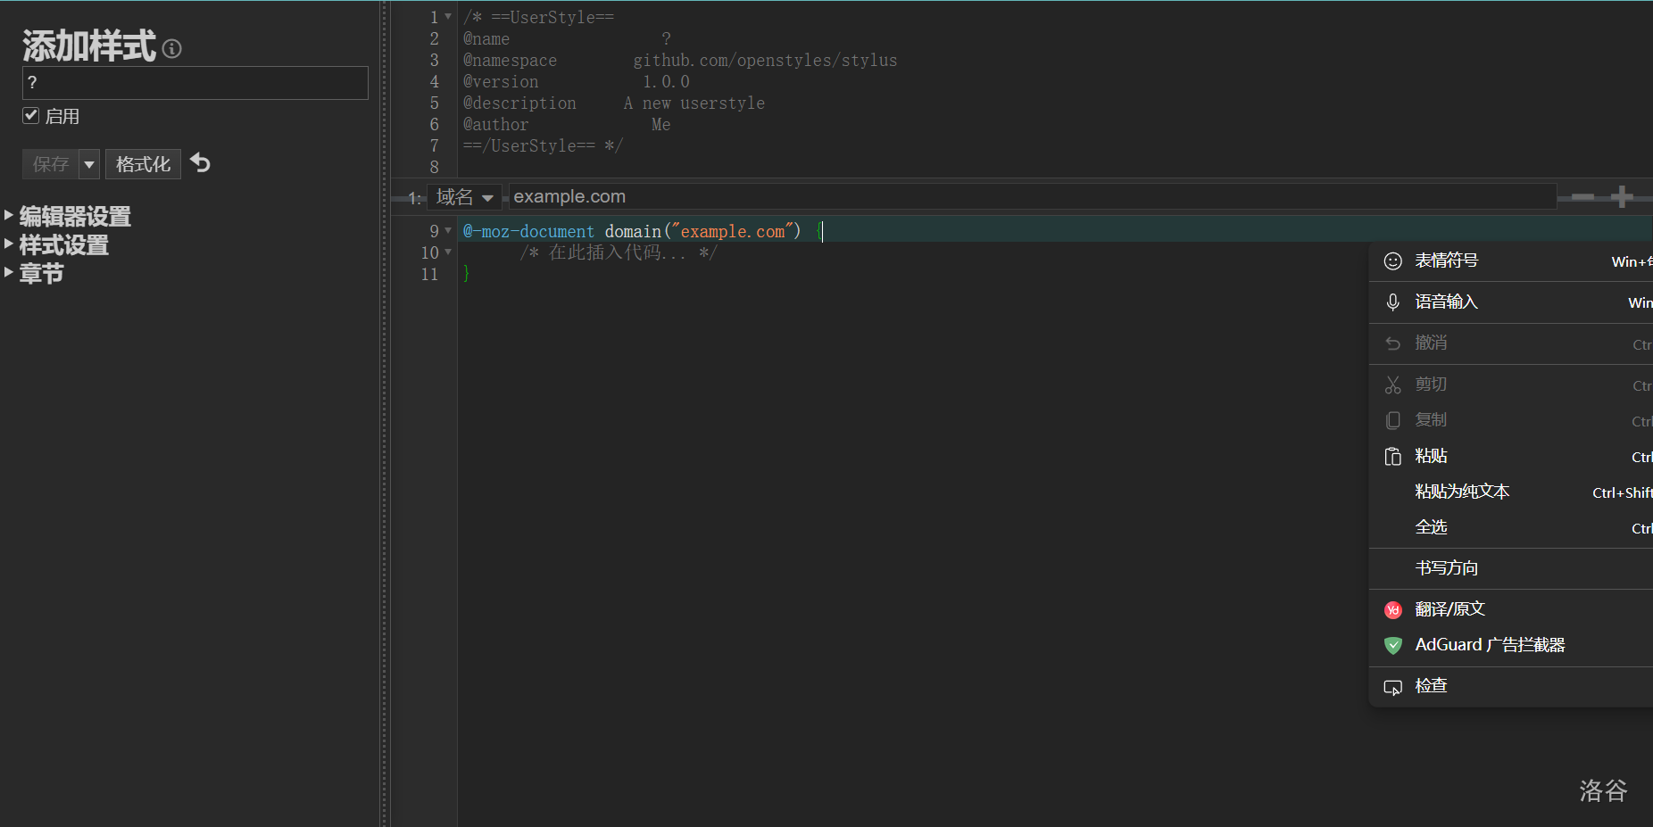The image size is (1653, 827).
Task: Click the 检查 inspect icon
Action: tap(1392, 687)
